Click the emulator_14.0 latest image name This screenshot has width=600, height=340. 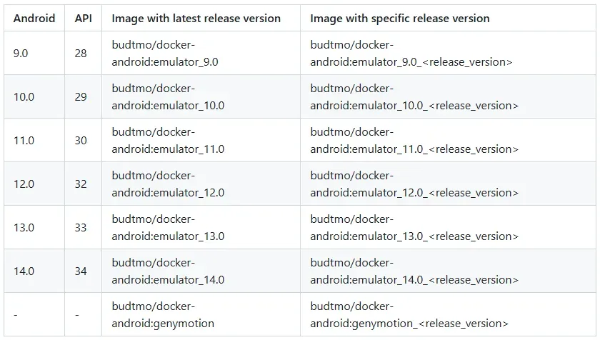[x=168, y=271]
